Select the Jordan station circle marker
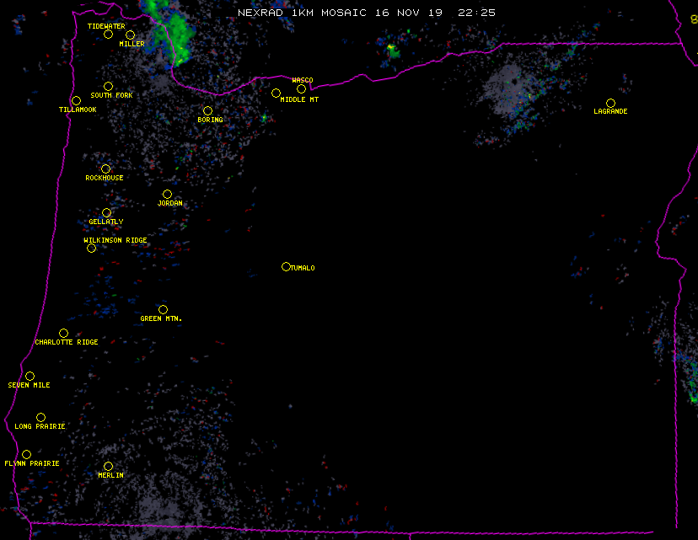This screenshot has height=540, width=698. point(167,195)
